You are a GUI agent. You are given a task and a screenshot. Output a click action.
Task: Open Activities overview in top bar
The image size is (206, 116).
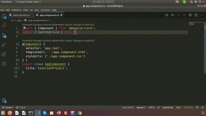tap(6, 2)
